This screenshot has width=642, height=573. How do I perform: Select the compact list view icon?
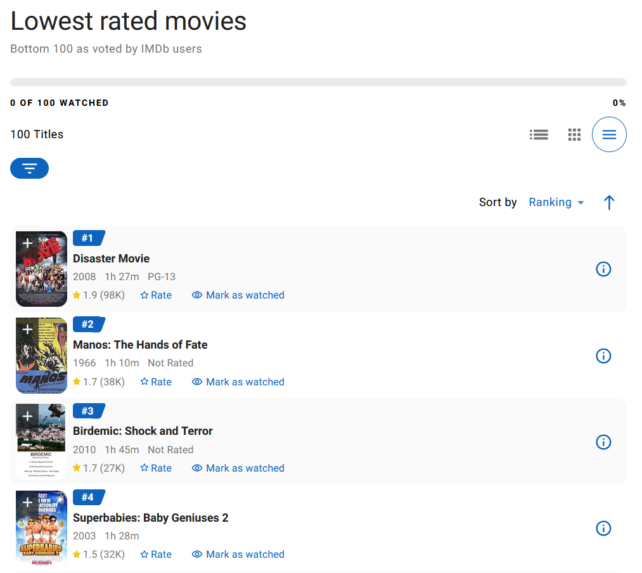click(x=609, y=134)
